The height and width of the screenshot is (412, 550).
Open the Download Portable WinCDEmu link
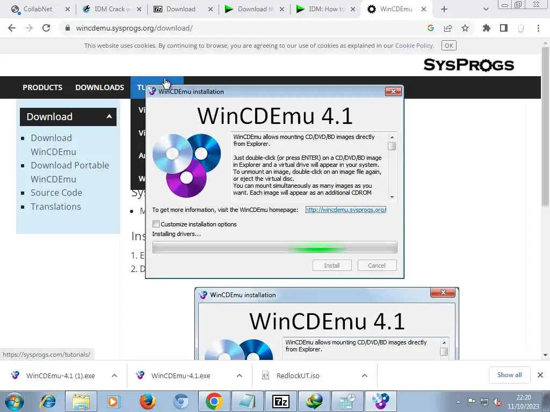click(x=70, y=172)
